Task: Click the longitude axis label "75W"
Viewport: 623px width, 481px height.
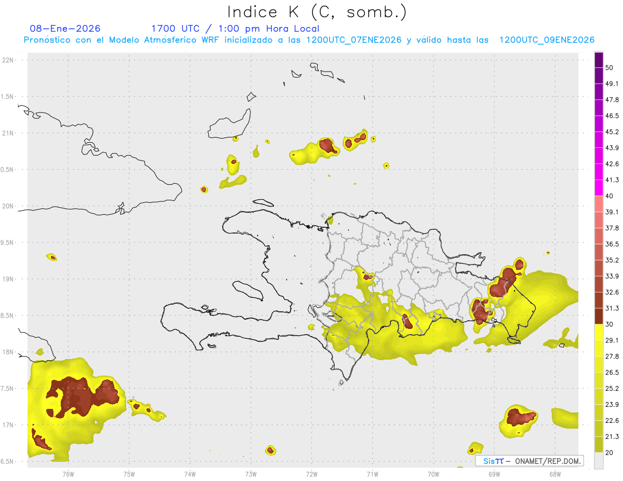Action: click(x=129, y=474)
